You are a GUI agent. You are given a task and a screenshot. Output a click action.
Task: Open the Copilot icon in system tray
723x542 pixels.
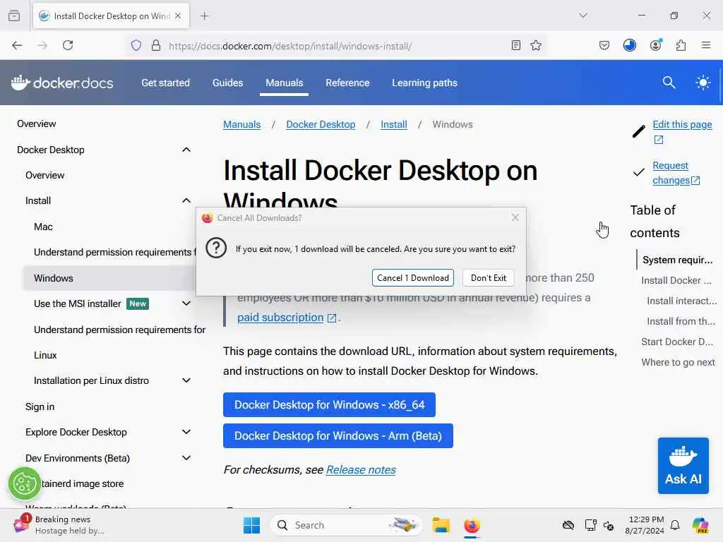point(700,525)
